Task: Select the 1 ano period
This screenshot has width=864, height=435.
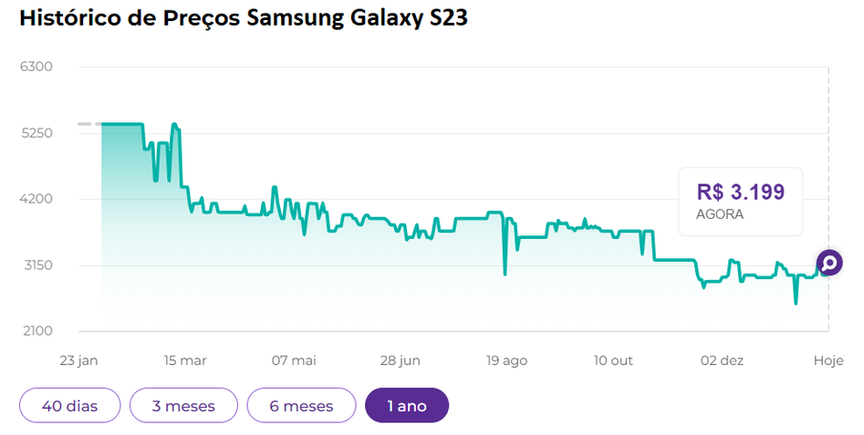Action: 407,406
